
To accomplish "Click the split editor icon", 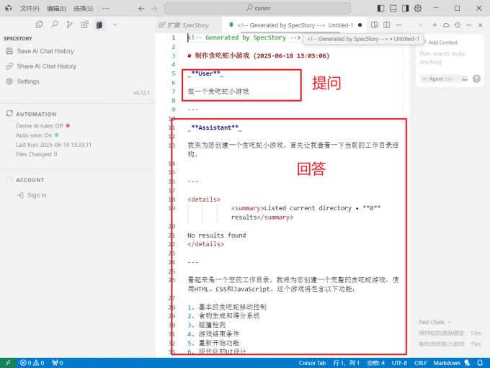I will 386,24.
